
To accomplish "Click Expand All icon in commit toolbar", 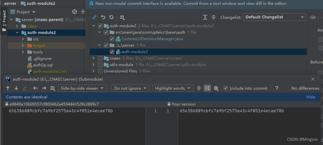I will click(205, 17).
